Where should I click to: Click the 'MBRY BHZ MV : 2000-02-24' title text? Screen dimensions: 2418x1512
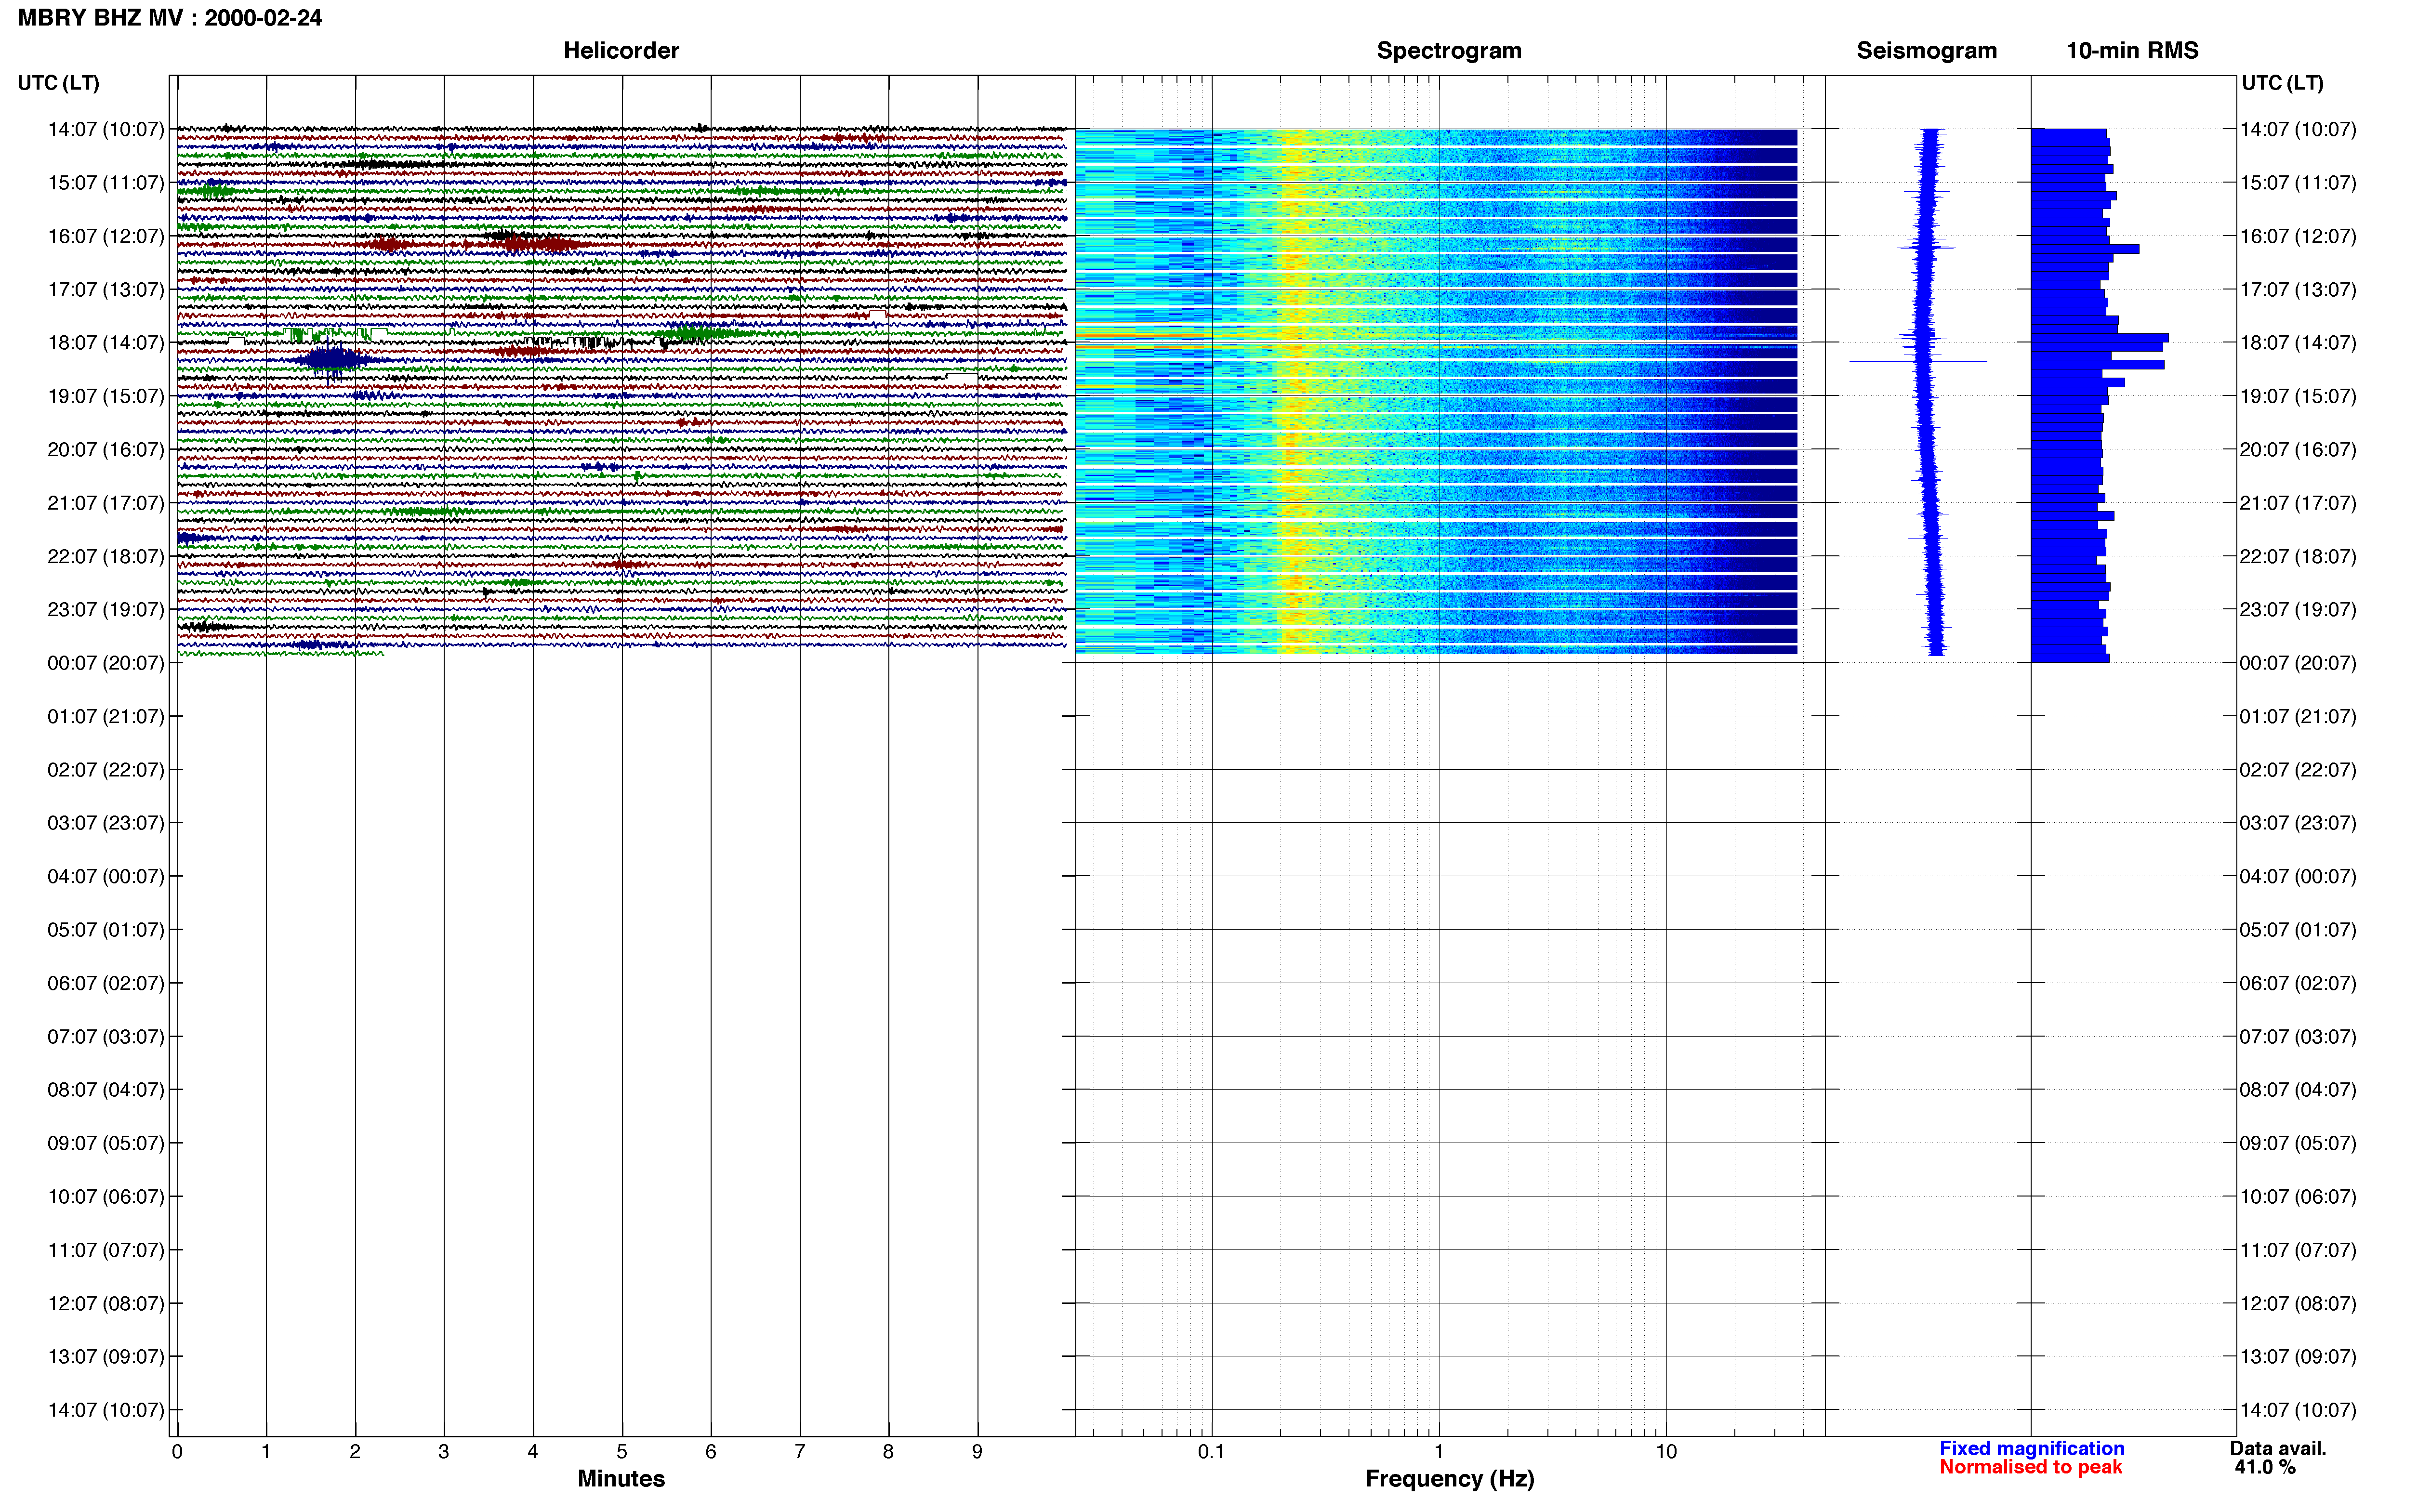tap(170, 18)
